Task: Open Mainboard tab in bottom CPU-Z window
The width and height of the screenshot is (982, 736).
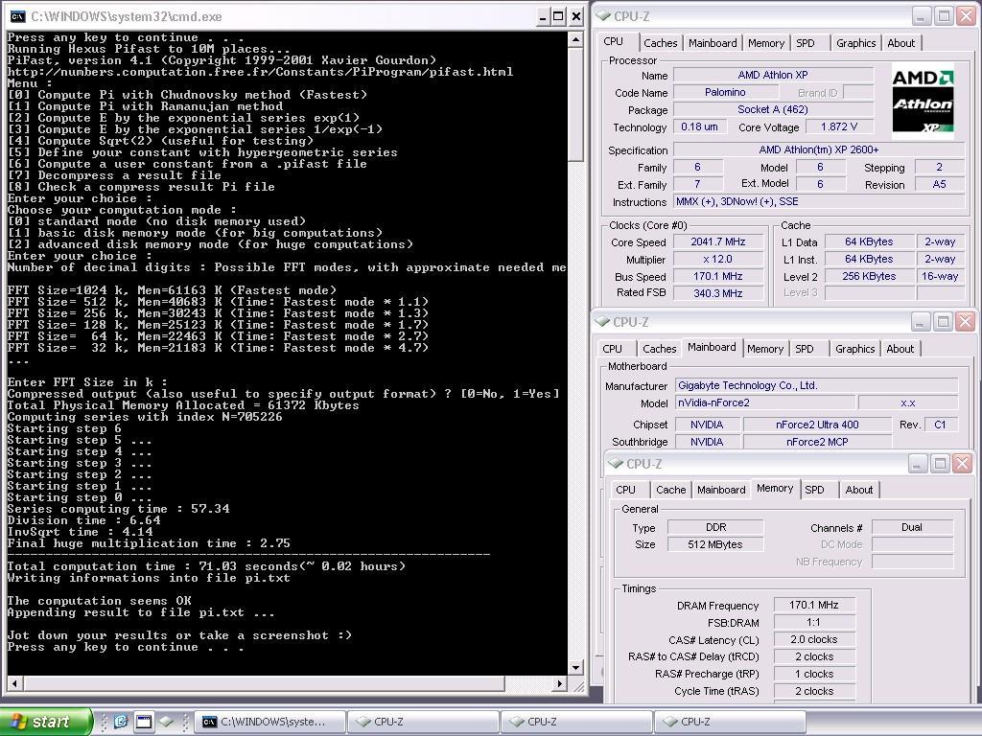Action: [x=721, y=490]
